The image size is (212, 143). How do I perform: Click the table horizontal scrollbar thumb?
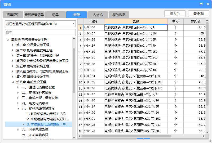(x=126, y=136)
